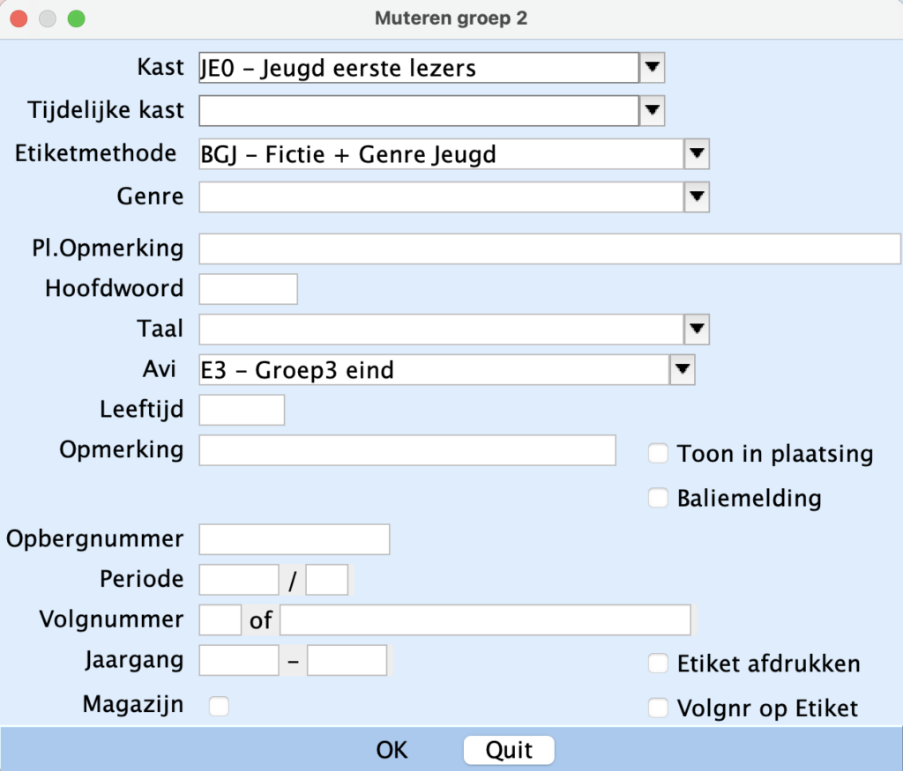
Task: Enable the Magazijn checkbox
Action: (219, 706)
